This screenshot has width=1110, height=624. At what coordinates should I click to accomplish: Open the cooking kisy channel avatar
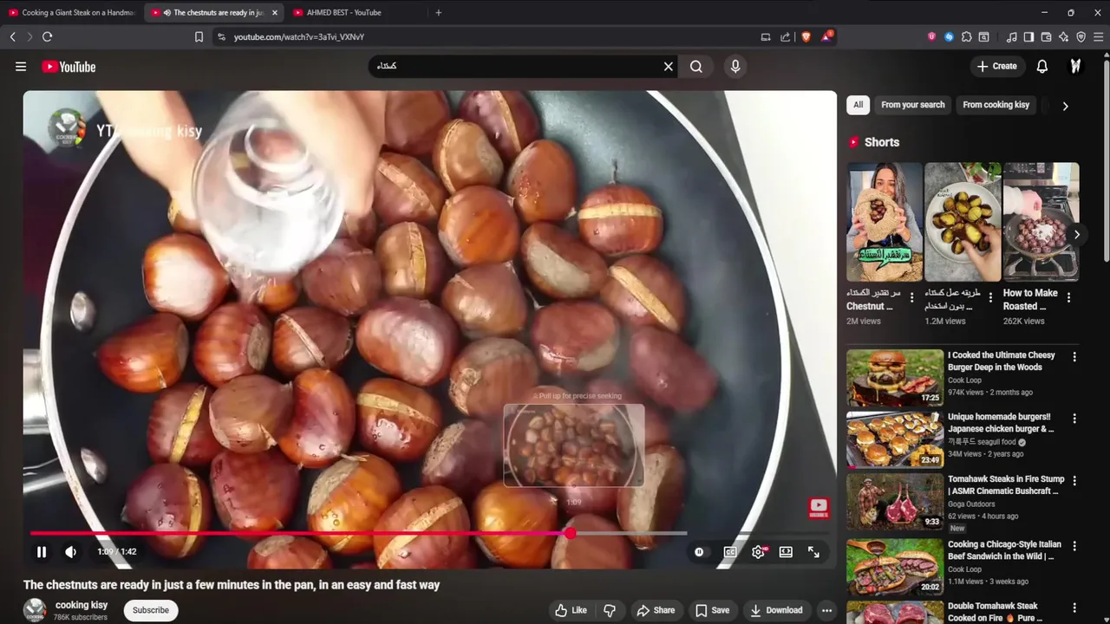[35, 610]
